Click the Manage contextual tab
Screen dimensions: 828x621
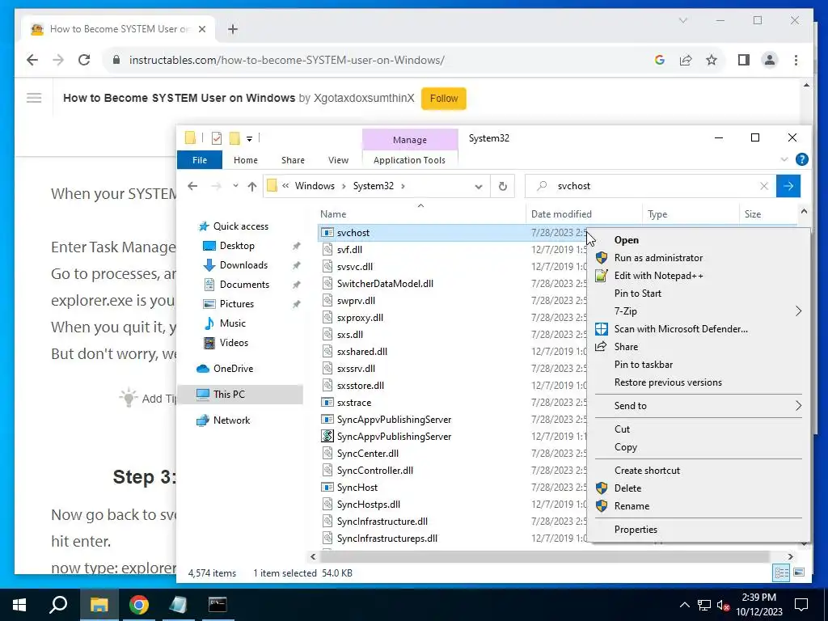click(410, 139)
